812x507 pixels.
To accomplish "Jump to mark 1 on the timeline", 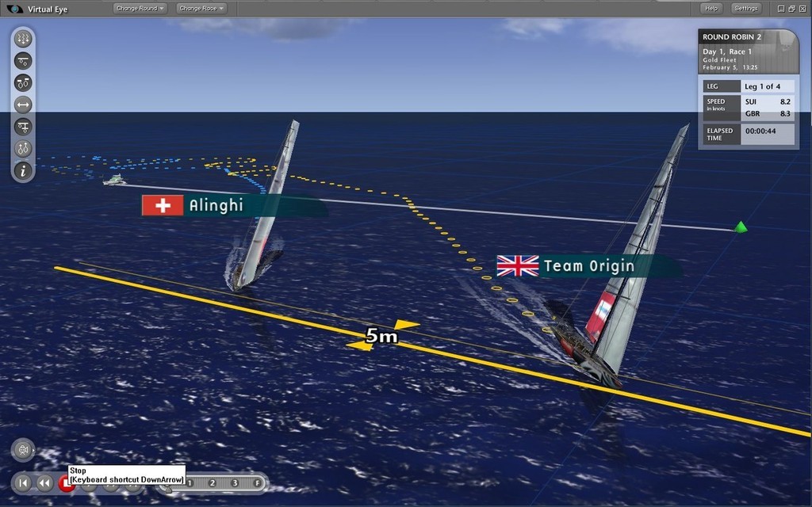I will (x=190, y=483).
